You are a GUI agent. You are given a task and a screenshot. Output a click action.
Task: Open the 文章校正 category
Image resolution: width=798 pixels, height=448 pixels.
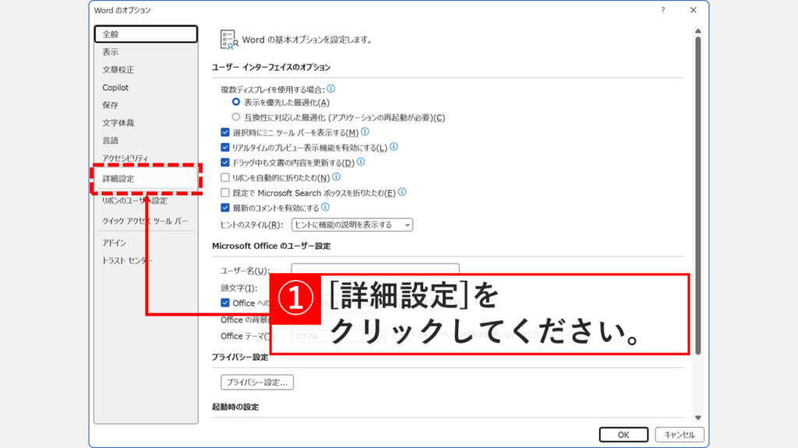tap(146, 69)
